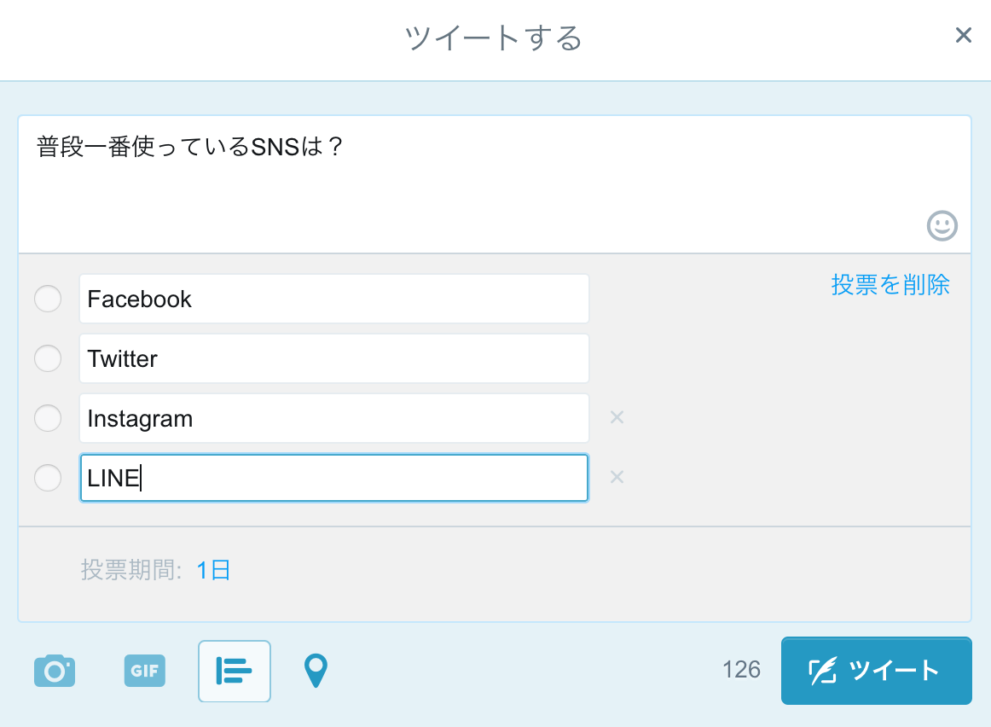
Task: Click the GIF picker icon
Action: pos(143,671)
